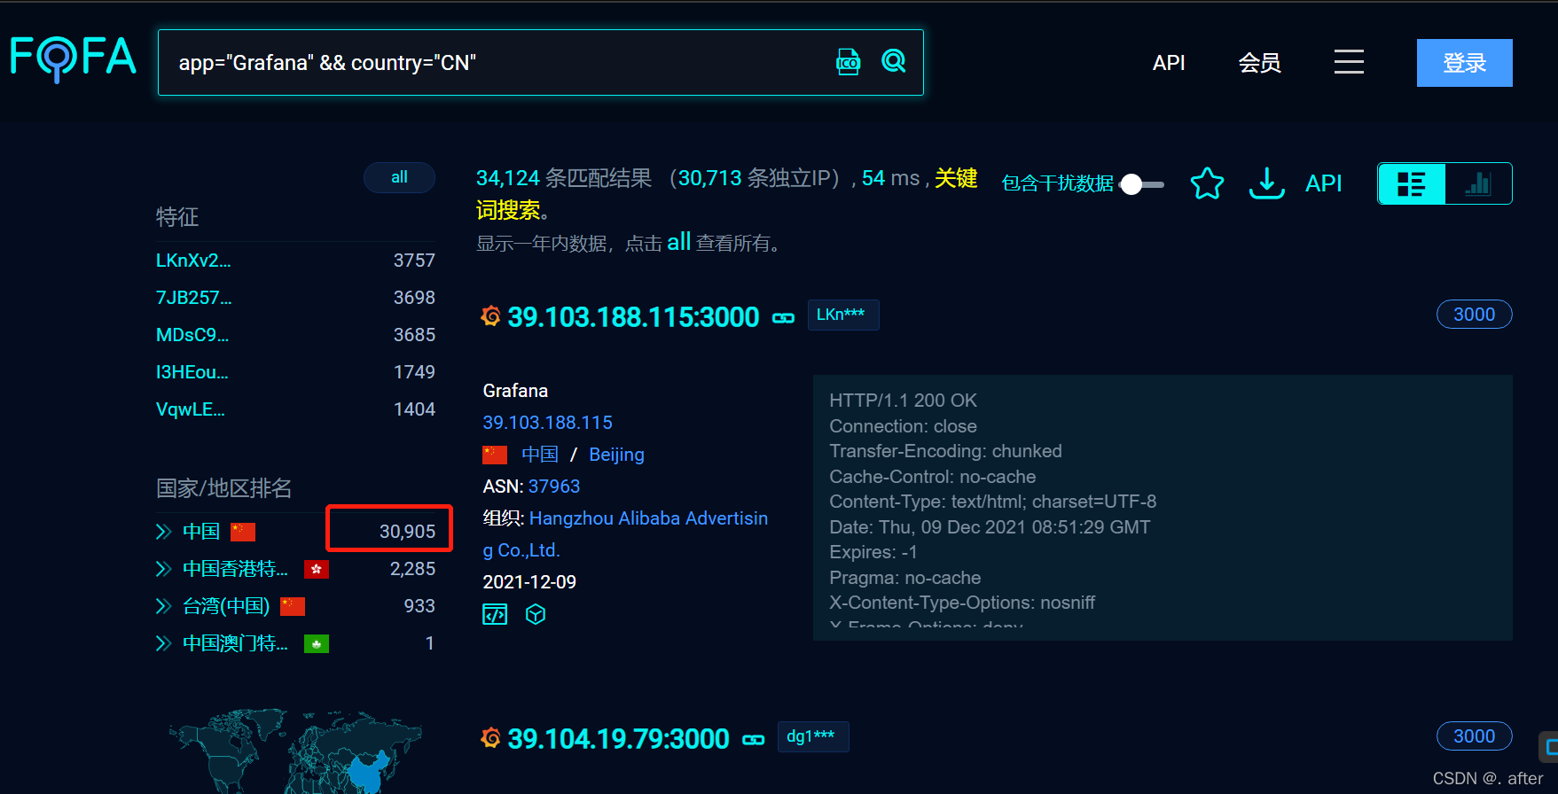This screenshot has height=794, width=1558.
Task: Open ASN 37963
Action: (x=554, y=487)
